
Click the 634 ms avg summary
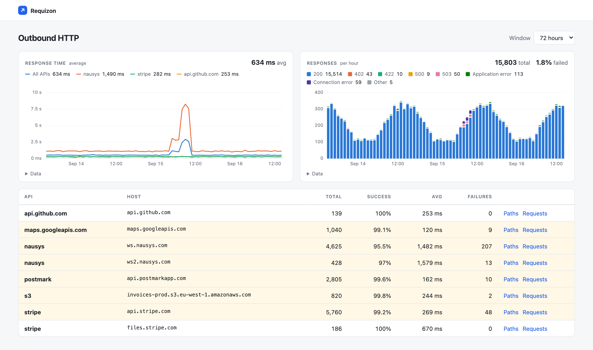pyautogui.click(x=269, y=63)
